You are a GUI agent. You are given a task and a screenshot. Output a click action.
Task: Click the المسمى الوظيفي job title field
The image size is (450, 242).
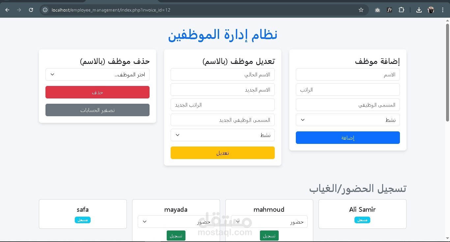(348, 105)
